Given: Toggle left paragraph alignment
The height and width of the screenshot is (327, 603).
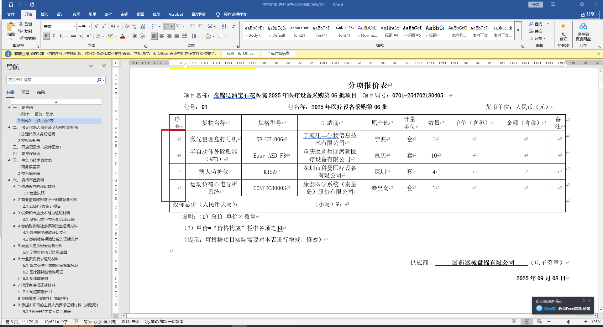Looking at the screenshot, I should click(x=154, y=36).
